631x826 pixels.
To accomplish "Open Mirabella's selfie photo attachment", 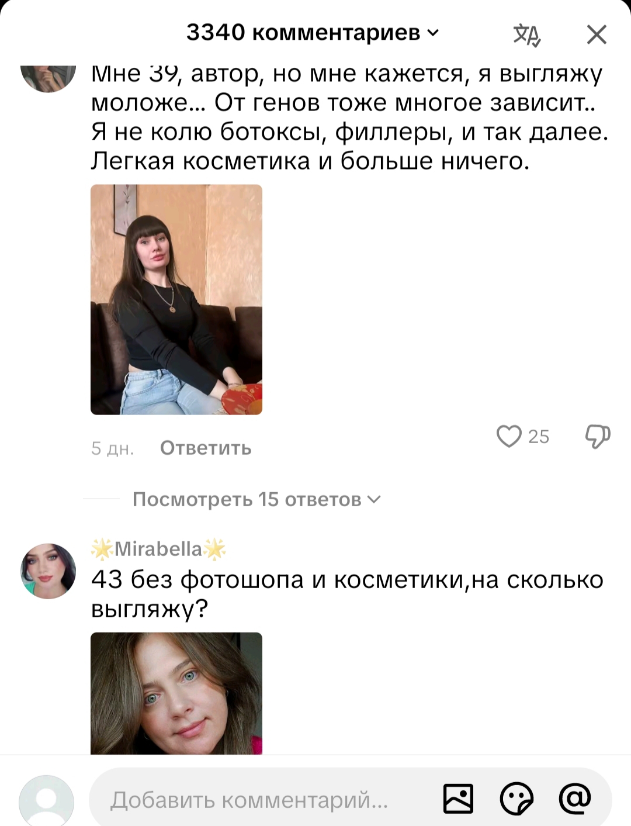I will [x=176, y=693].
